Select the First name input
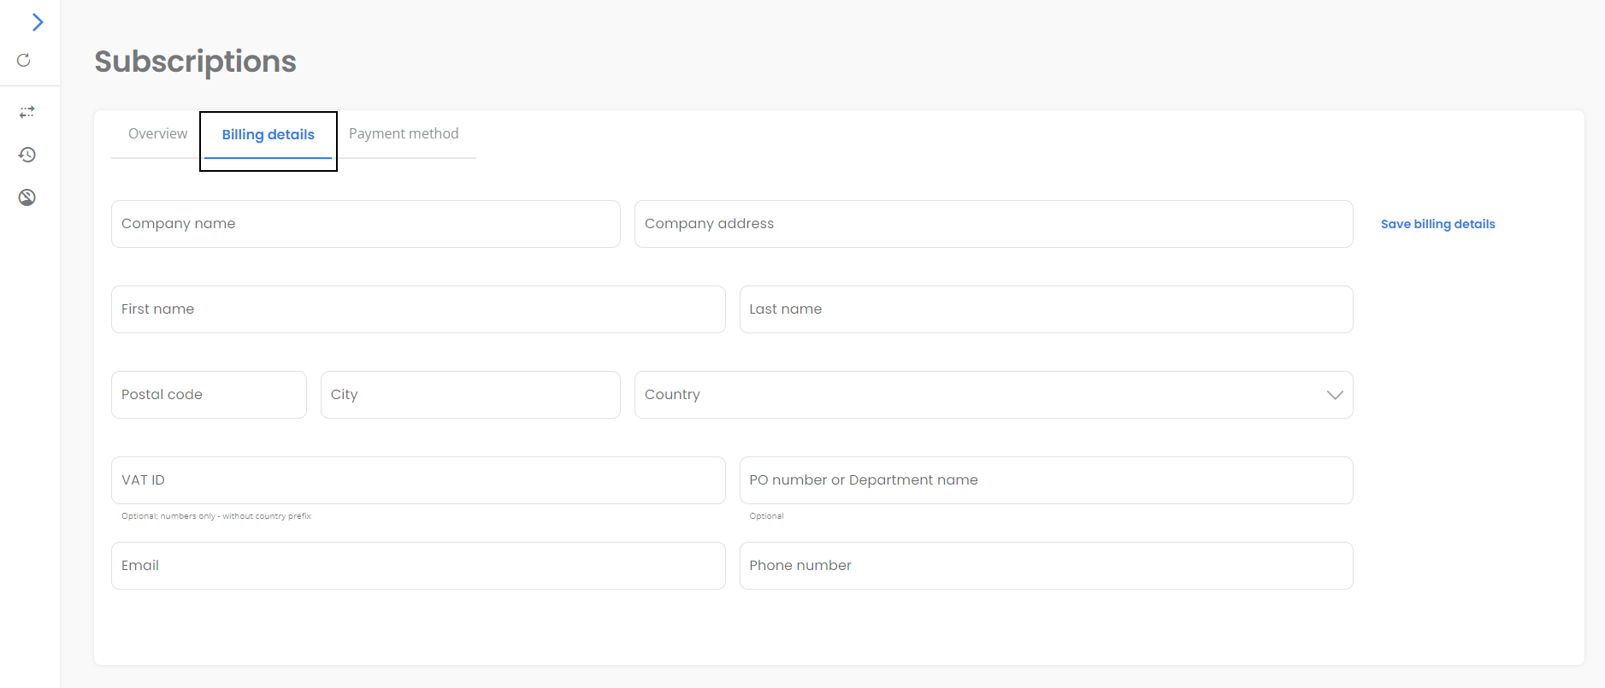The width and height of the screenshot is (1605, 688). [x=418, y=309]
